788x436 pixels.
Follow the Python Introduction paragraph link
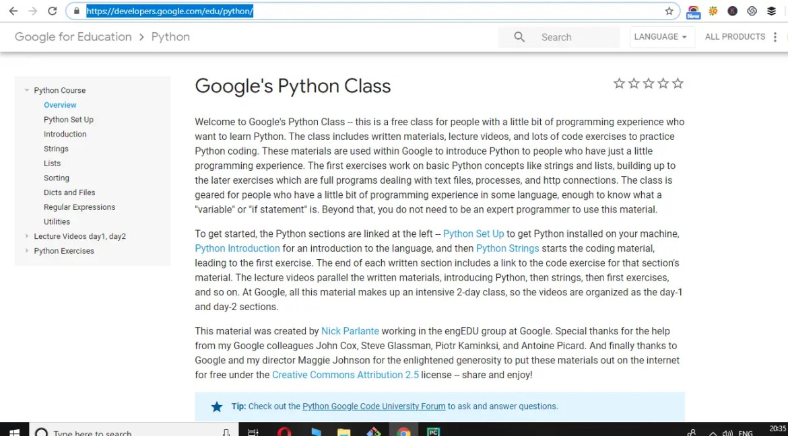(x=237, y=248)
